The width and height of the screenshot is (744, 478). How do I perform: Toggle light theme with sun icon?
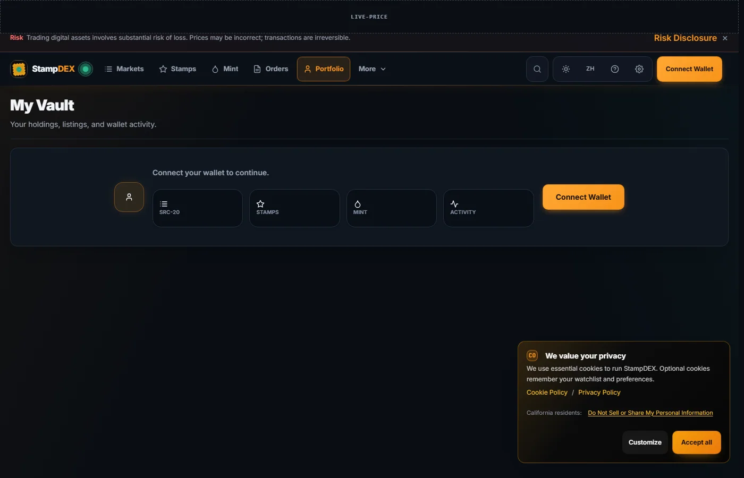[566, 69]
